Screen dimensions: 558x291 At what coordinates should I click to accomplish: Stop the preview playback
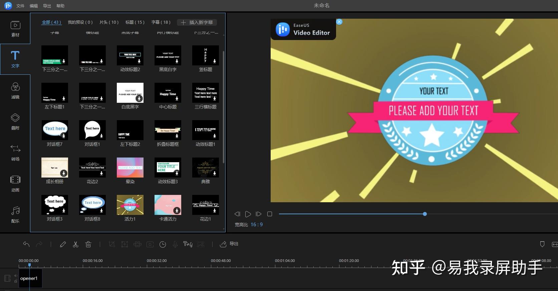(270, 214)
